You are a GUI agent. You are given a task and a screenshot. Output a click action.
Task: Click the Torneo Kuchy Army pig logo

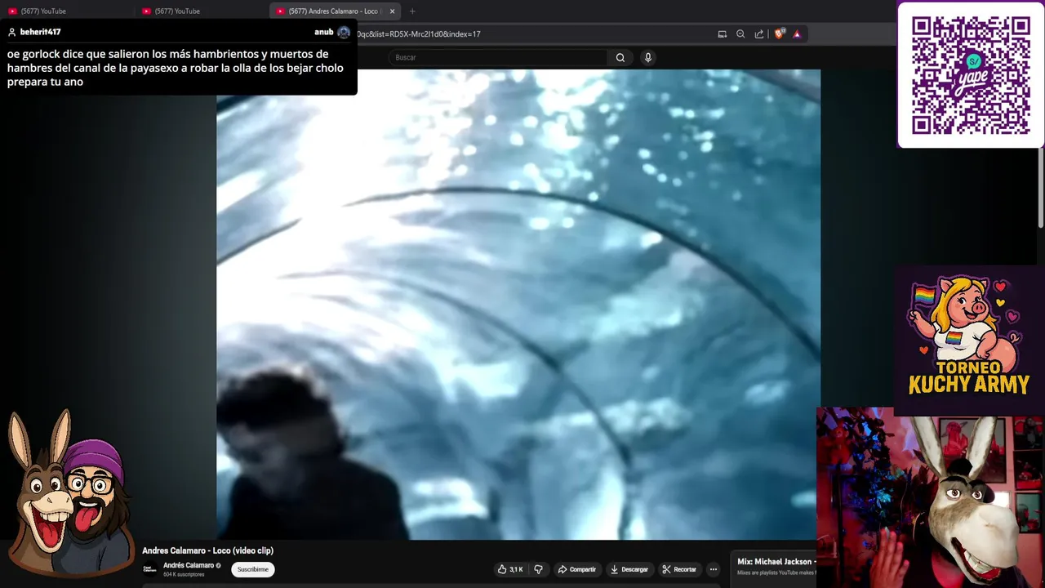click(969, 336)
